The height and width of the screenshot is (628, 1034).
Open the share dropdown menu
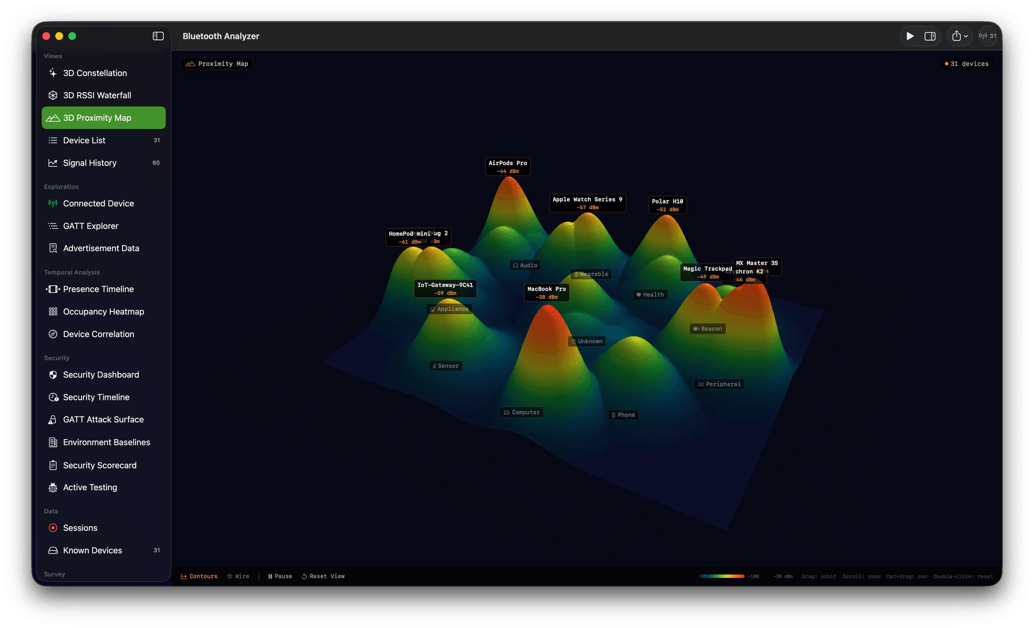[960, 36]
